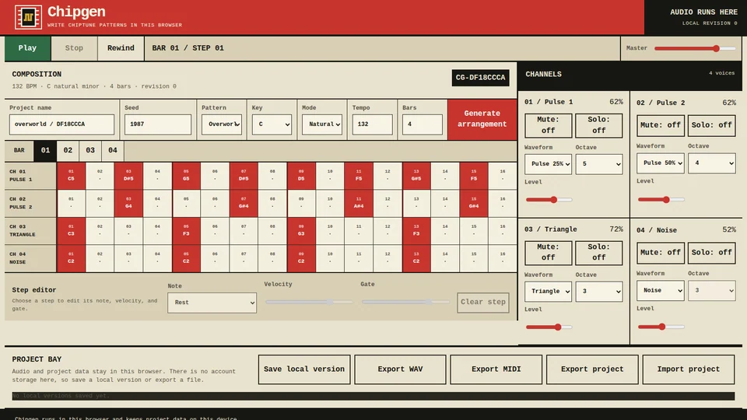Open Triangle channel Octave dropdown
Screen dimensions: 747x420
[x=599, y=292]
